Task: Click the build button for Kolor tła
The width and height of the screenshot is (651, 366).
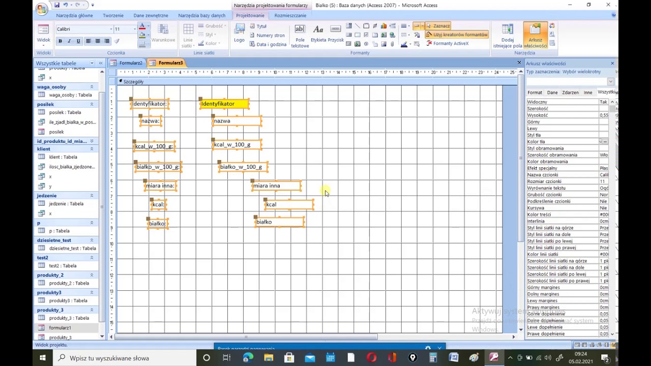Action: click(605, 142)
